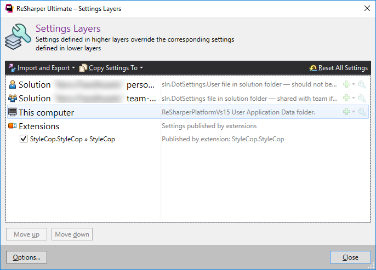Click Reset All Settings
This screenshot has height=270, width=376.
point(339,68)
